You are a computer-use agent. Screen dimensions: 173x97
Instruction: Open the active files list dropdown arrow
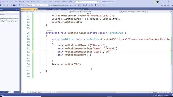point(170,9)
